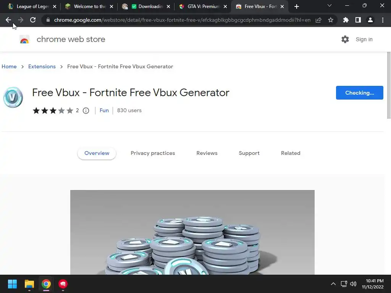Click the Chrome Web Store logo
391x293 pixels.
tap(24, 39)
